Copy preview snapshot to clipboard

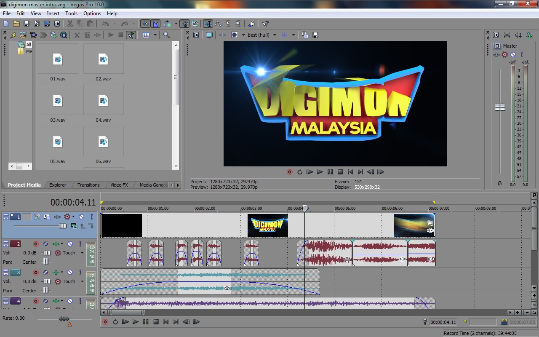305,35
